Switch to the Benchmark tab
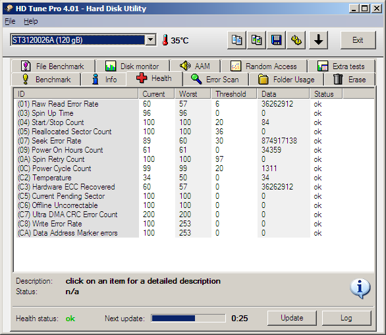 click(x=46, y=80)
